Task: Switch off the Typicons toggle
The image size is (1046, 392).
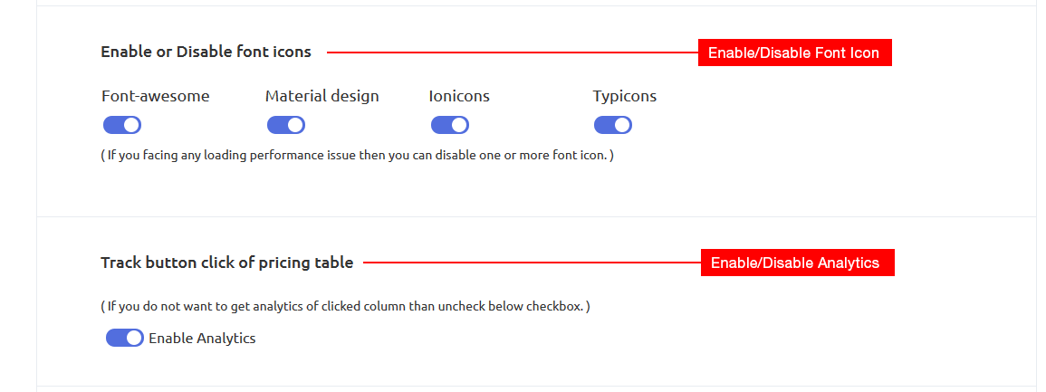Action: pos(613,125)
